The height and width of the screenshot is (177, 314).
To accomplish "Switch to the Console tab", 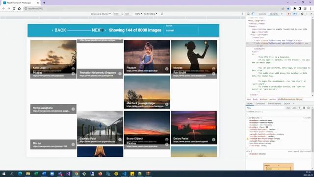I will click(262, 14).
